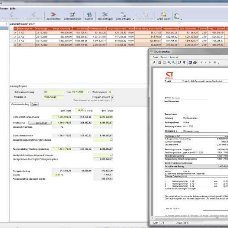This screenshot has width=228, height=228.
Task: Click Betrag Rechnungseingang brutto field
Action: click(x=103, y=117)
